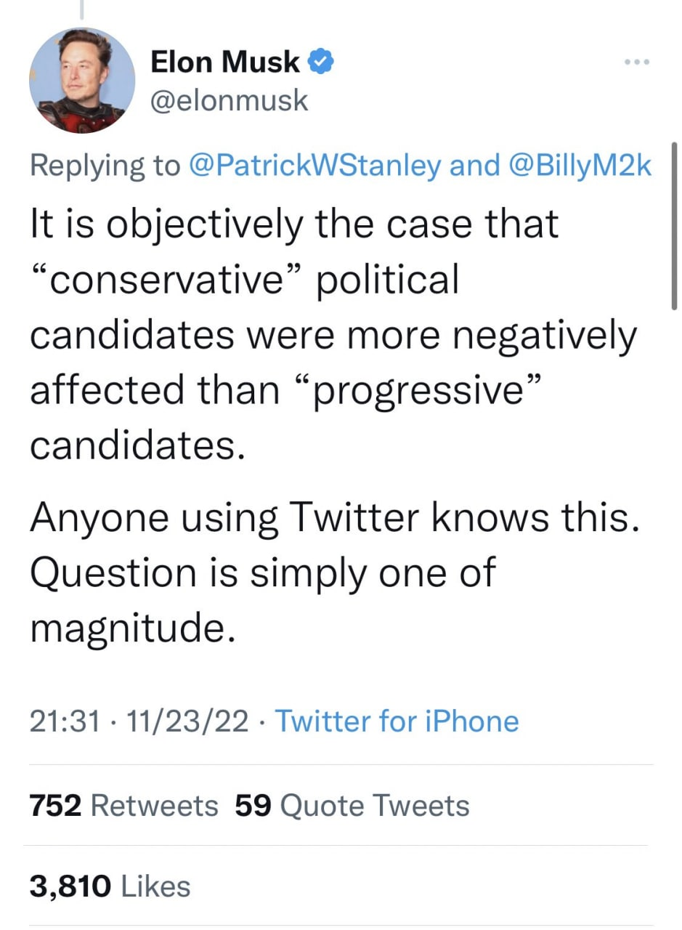Open the Twitter for iPhone source link
Image resolution: width=682 pixels, height=930 pixels.
[397, 721]
